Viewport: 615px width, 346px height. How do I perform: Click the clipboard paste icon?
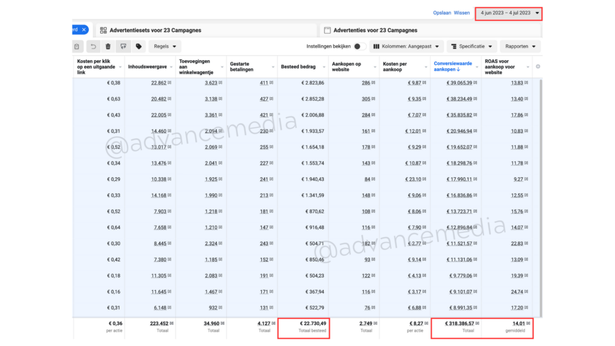pyautogui.click(x=77, y=46)
